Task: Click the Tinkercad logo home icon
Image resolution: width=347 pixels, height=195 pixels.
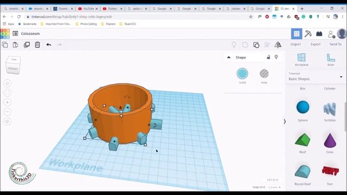Action: (x=5, y=34)
